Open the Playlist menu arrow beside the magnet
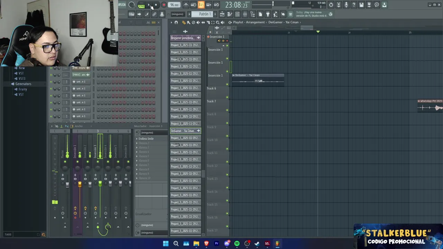The image size is (443, 249). [x=171, y=22]
